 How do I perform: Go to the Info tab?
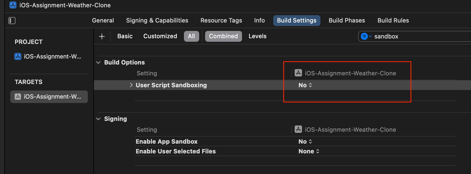point(259,21)
